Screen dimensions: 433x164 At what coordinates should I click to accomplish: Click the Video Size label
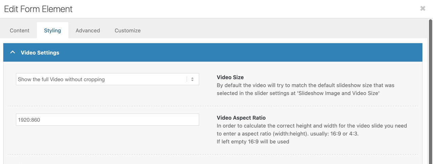tap(230, 77)
